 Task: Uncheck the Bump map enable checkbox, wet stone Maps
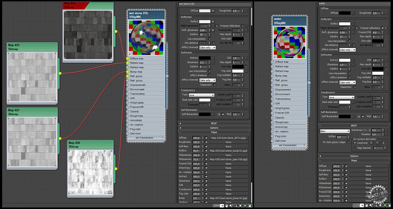pyautogui.click(x=206, y=198)
